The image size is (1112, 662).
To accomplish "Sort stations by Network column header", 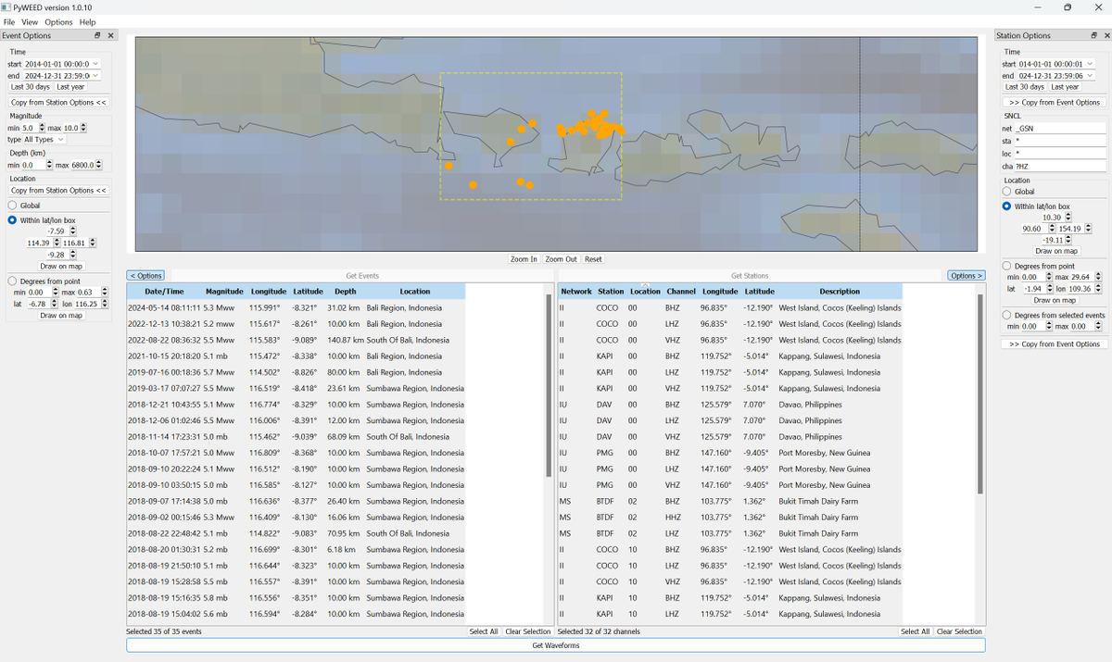I will 576,292.
